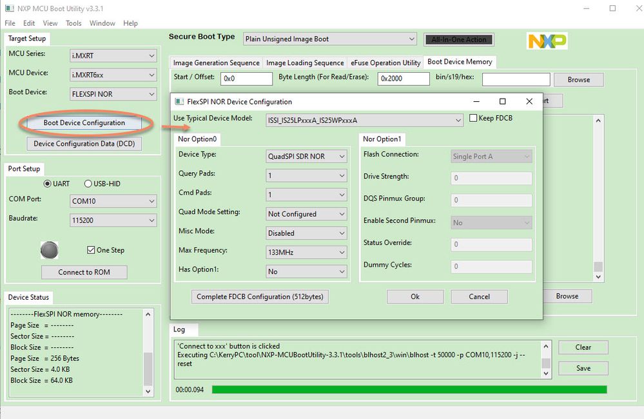Click Device Configuration Data (DCD) button

click(84, 144)
